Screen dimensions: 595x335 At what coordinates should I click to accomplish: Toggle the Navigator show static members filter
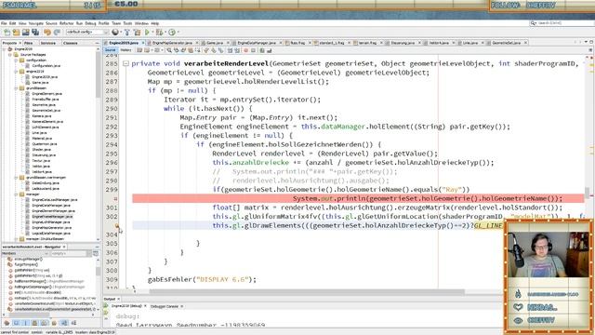25,323
